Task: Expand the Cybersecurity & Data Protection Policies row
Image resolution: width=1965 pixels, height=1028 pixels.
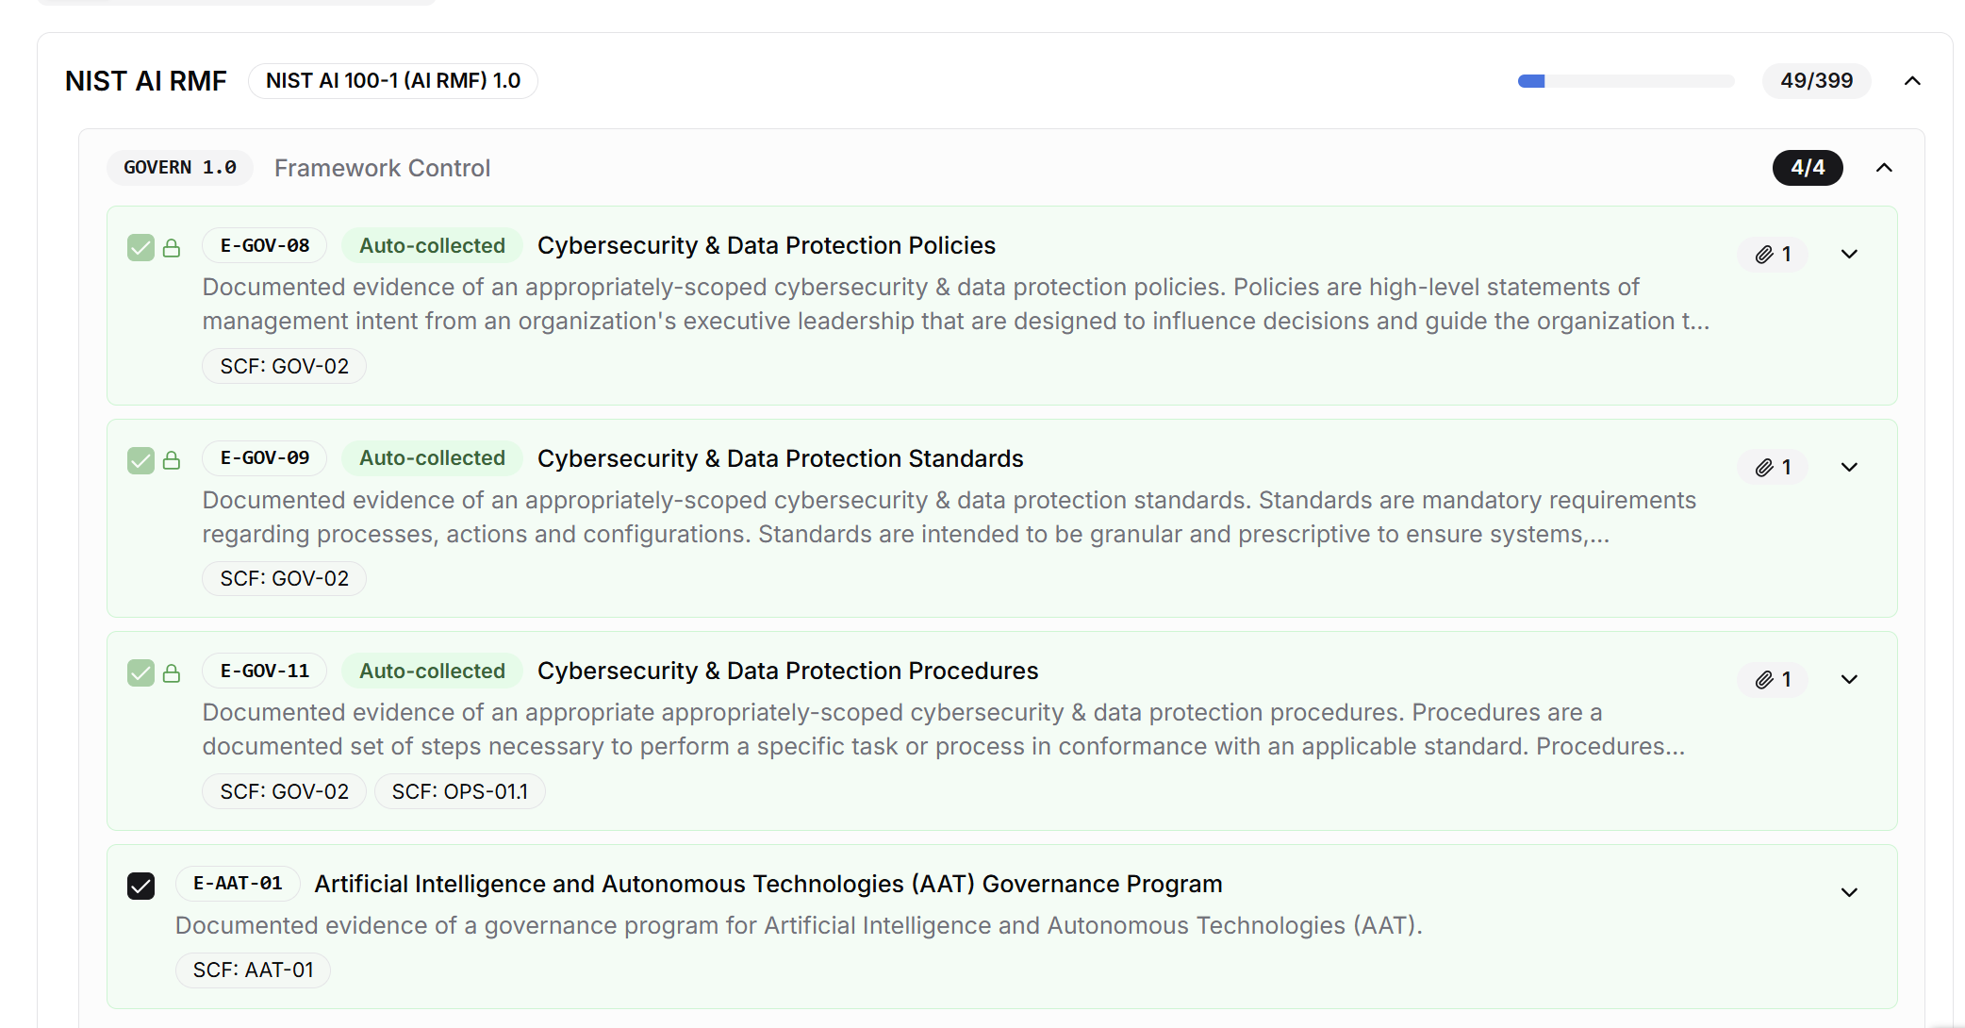Action: pos(1849,255)
